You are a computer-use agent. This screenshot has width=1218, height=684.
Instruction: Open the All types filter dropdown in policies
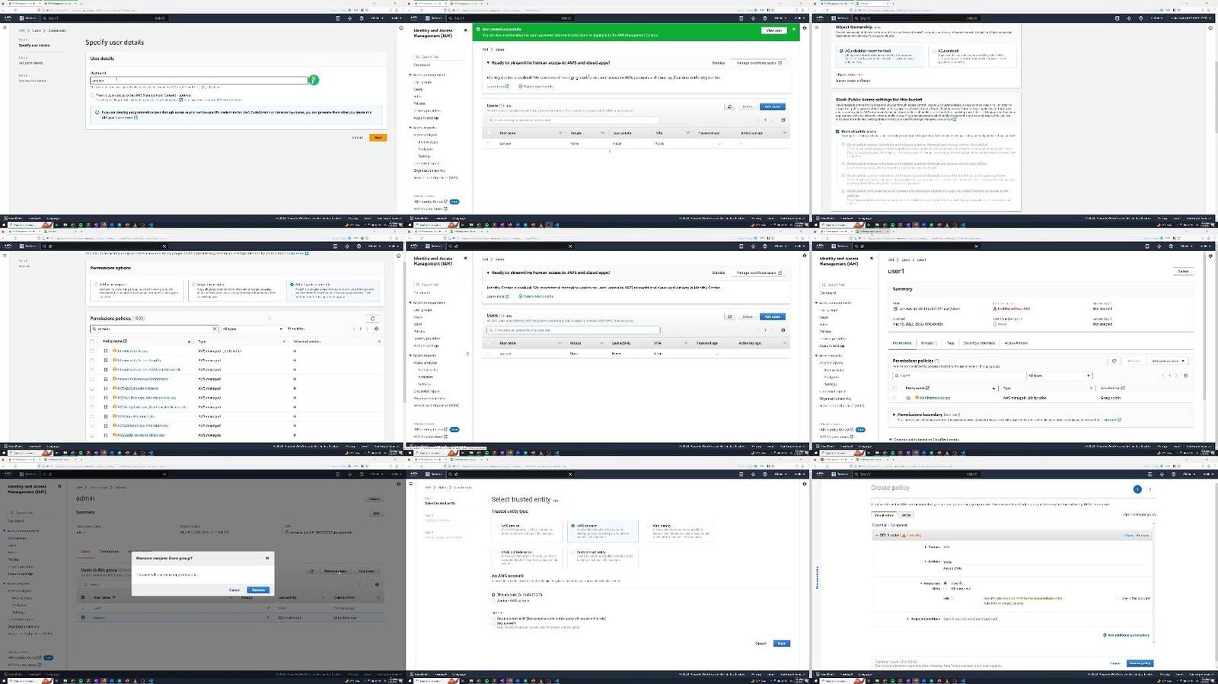point(252,329)
